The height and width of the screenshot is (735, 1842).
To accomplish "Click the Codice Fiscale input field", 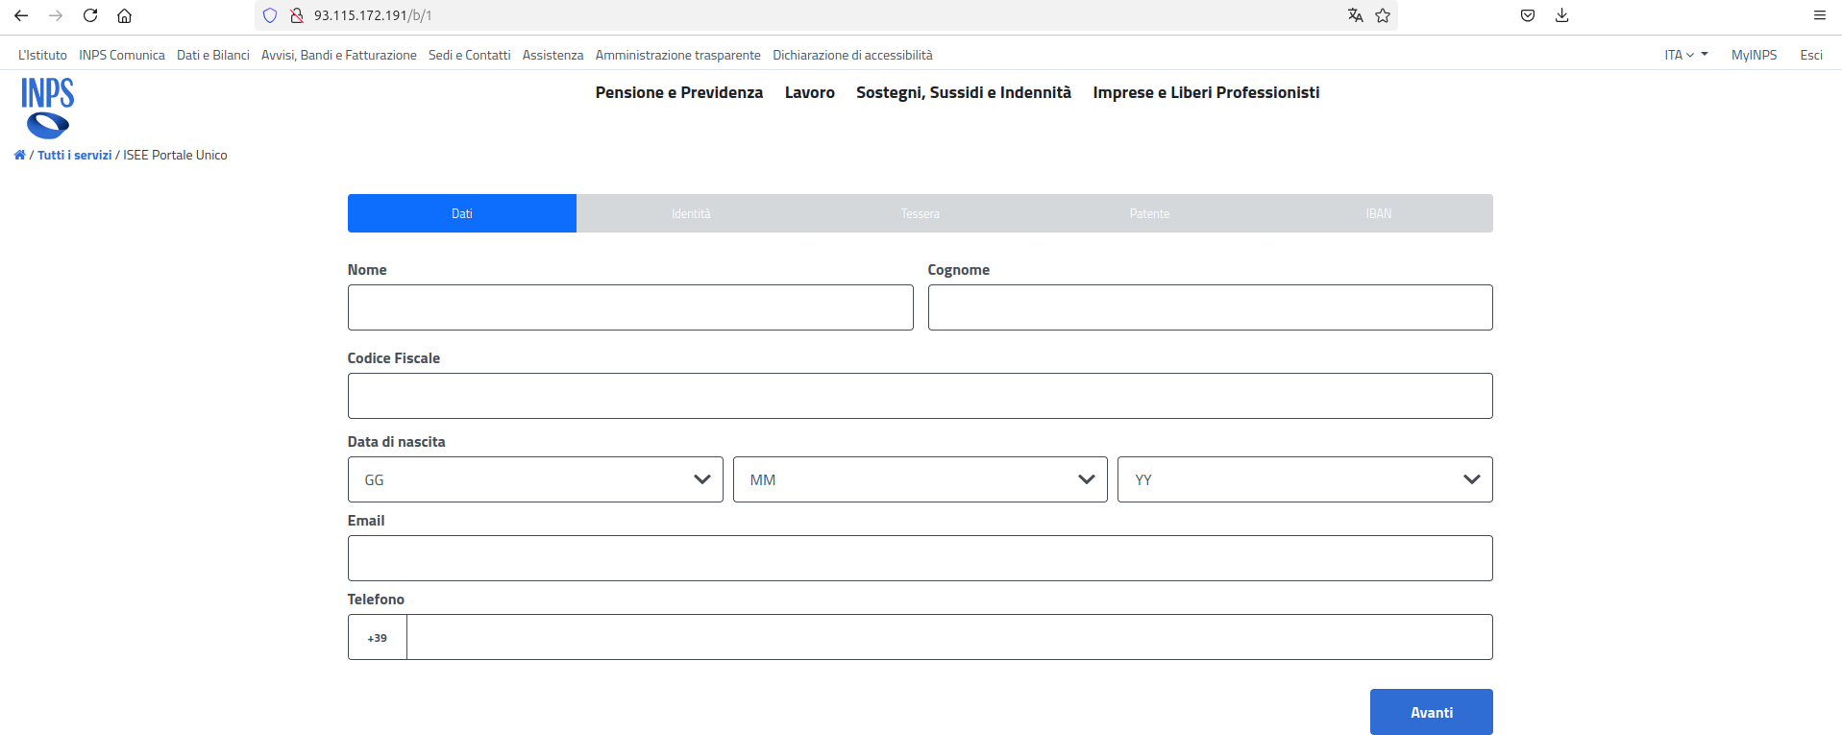I will [x=920, y=396].
